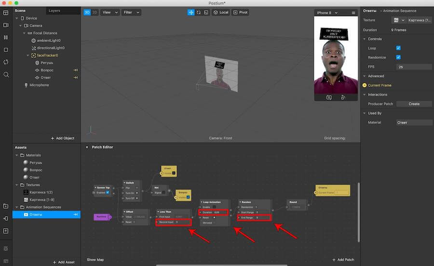The image size is (434, 266).
Task: Switch to the Layers tab
Action: [x=54, y=11]
